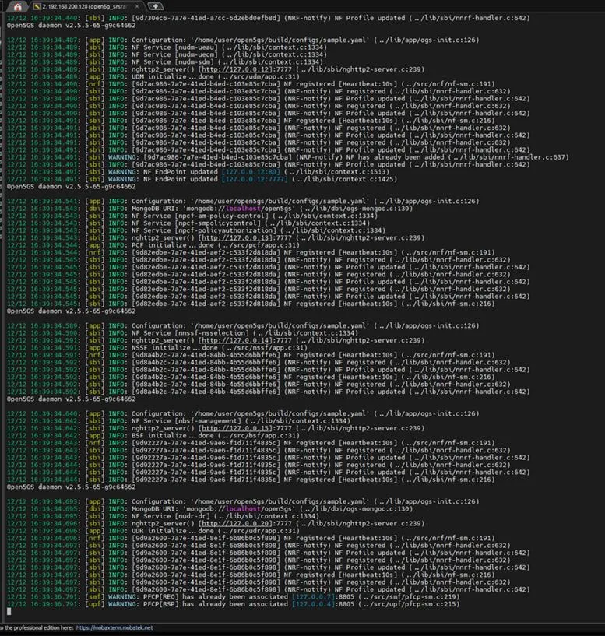Open the Home tab with house icon
This screenshot has width=605, height=636.
coord(17,6)
